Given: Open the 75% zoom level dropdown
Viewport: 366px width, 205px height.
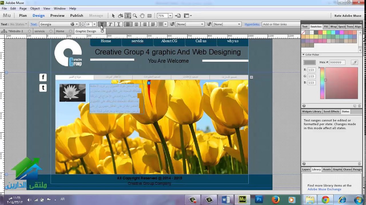Looking at the screenshot, I should tap(170, 16).
